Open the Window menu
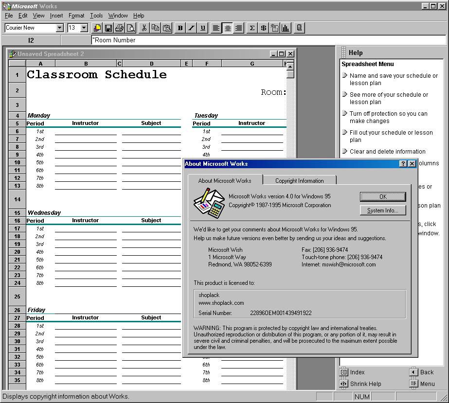449x403 pixels. [118, 16]
